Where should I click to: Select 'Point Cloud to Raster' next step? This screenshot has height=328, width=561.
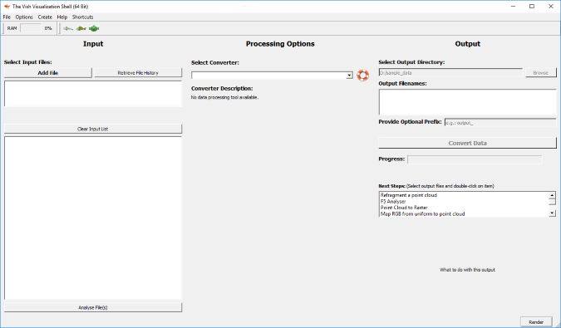tap(404, 208)
